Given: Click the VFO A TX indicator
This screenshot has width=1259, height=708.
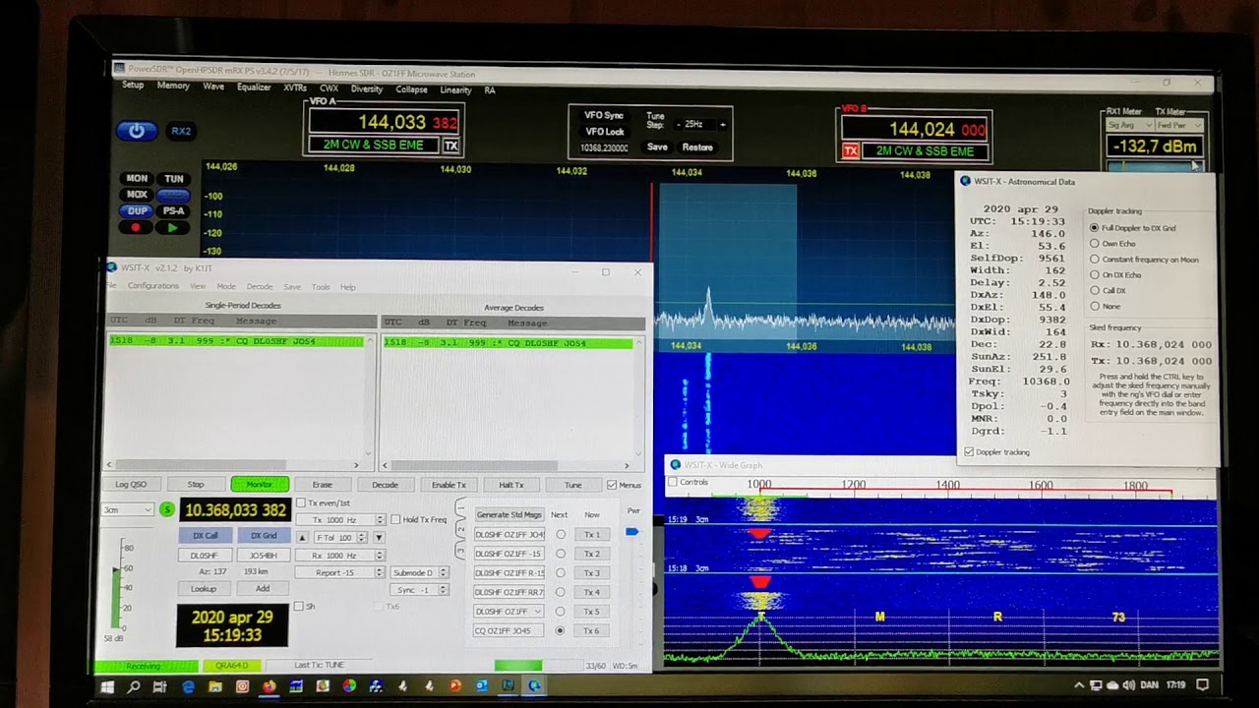Looking at the screenshot, I should (450, 146).
